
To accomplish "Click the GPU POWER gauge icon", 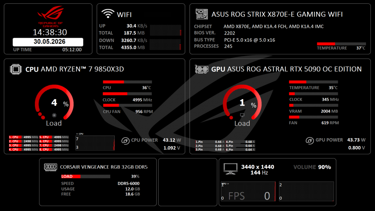I will 309,140.
